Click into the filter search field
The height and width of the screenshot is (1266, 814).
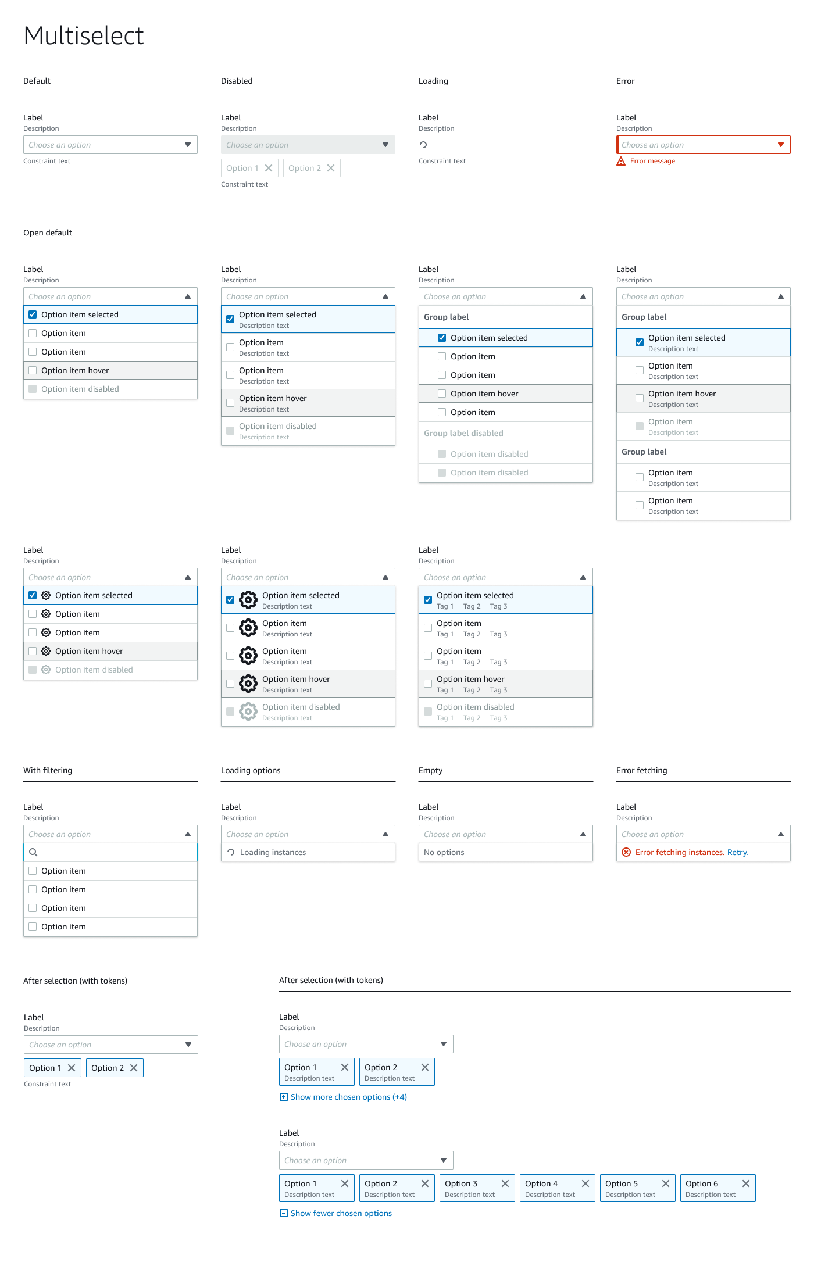coord(110,852)
